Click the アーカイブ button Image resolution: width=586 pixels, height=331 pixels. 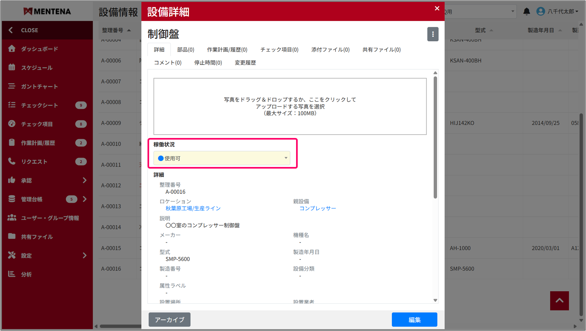tap(169, 319)
